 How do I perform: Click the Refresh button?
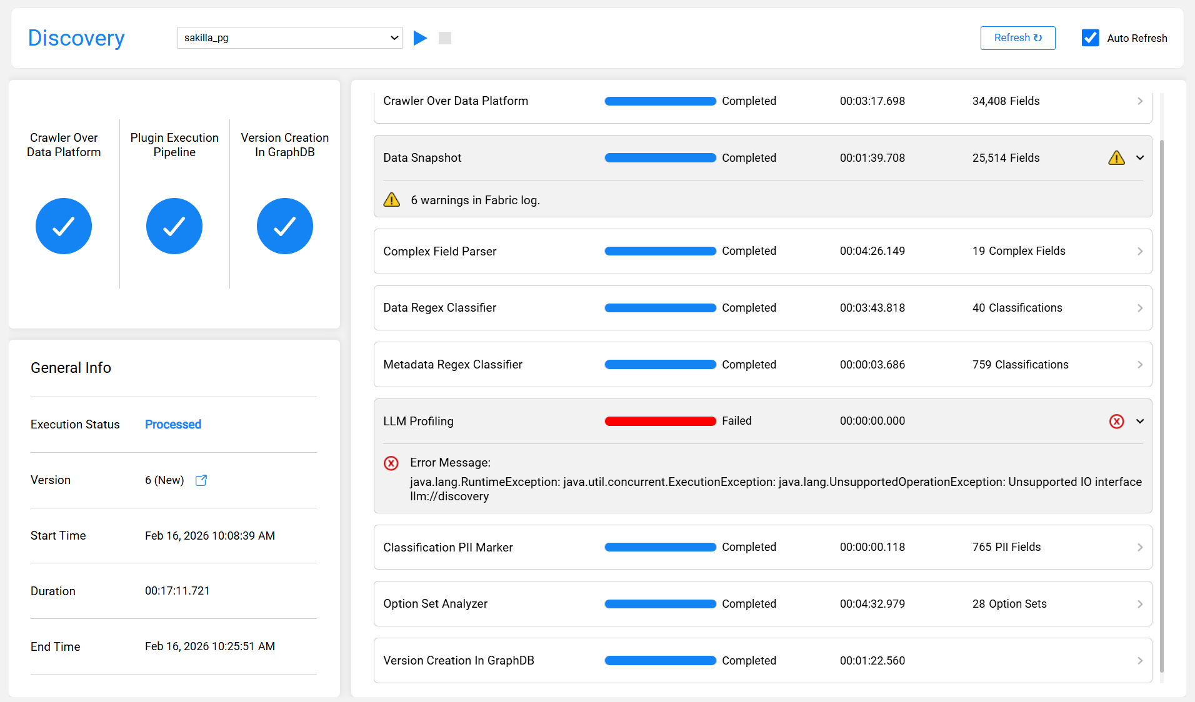[x=1017, y=38]
